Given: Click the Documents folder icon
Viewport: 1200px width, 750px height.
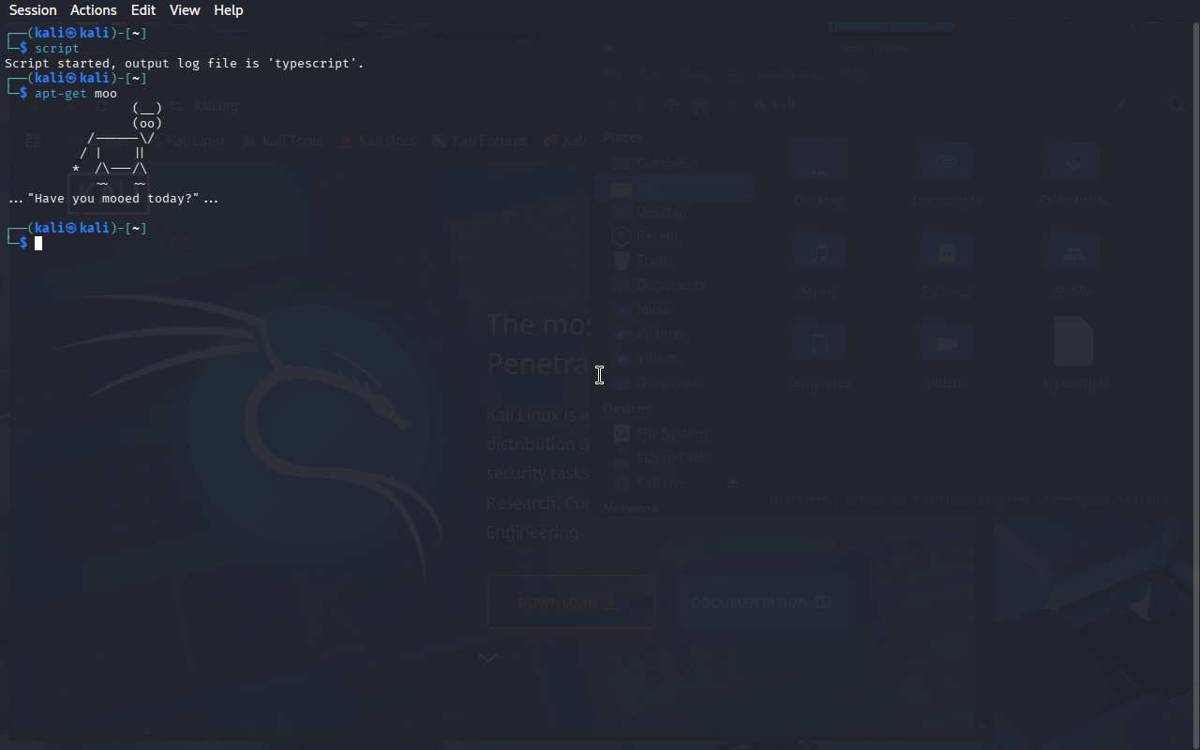Looking at the screenshot, I should click(x=946, y=162).
